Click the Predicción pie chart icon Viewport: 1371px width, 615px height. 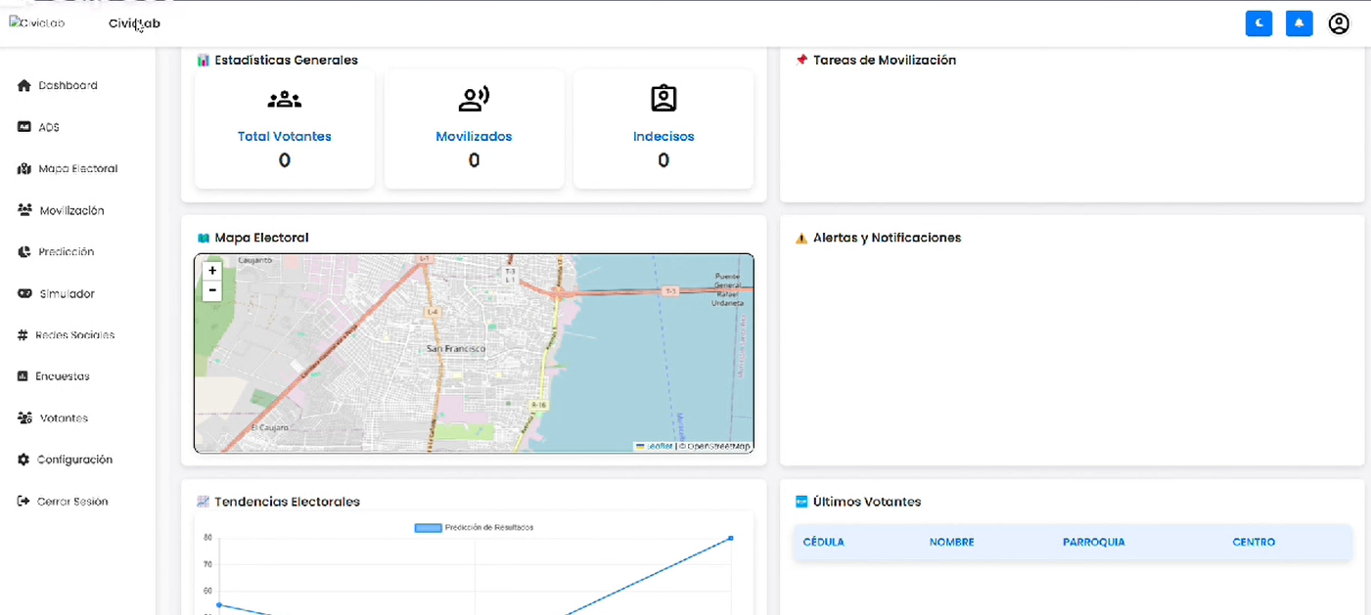(x=24, y=252)
